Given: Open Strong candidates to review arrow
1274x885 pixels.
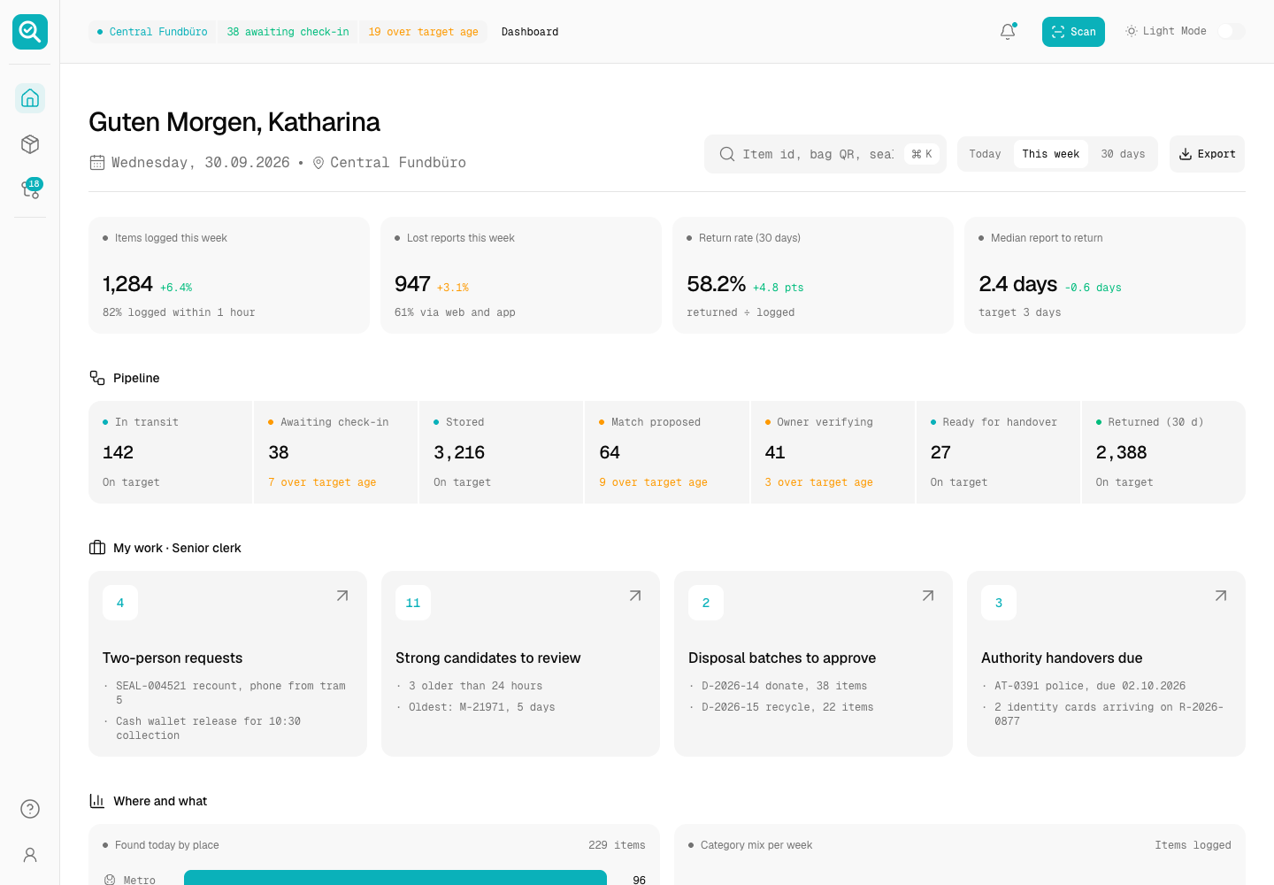Looking at the screenshot, I should pyautogui.click(x=635, y=596).
